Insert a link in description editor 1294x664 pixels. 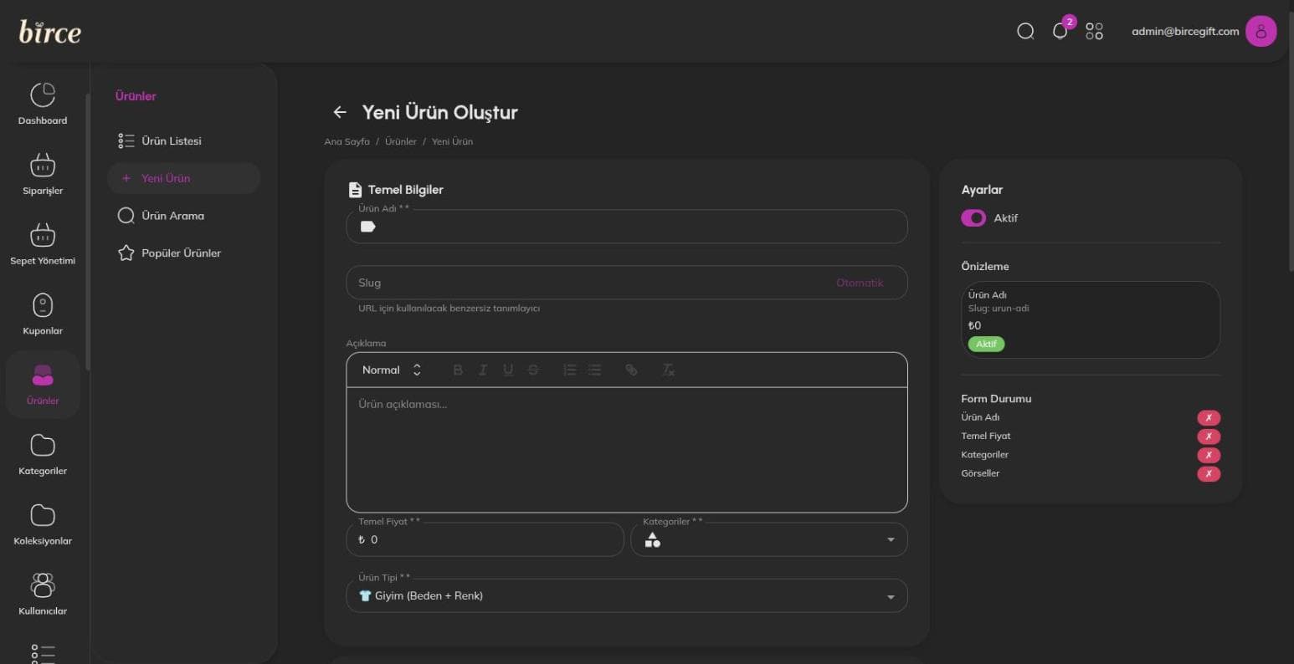[631, 370]
